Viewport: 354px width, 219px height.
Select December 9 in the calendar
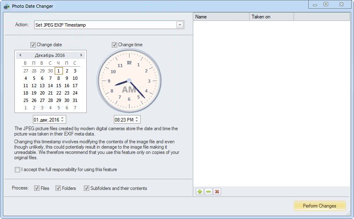[67, 78]
